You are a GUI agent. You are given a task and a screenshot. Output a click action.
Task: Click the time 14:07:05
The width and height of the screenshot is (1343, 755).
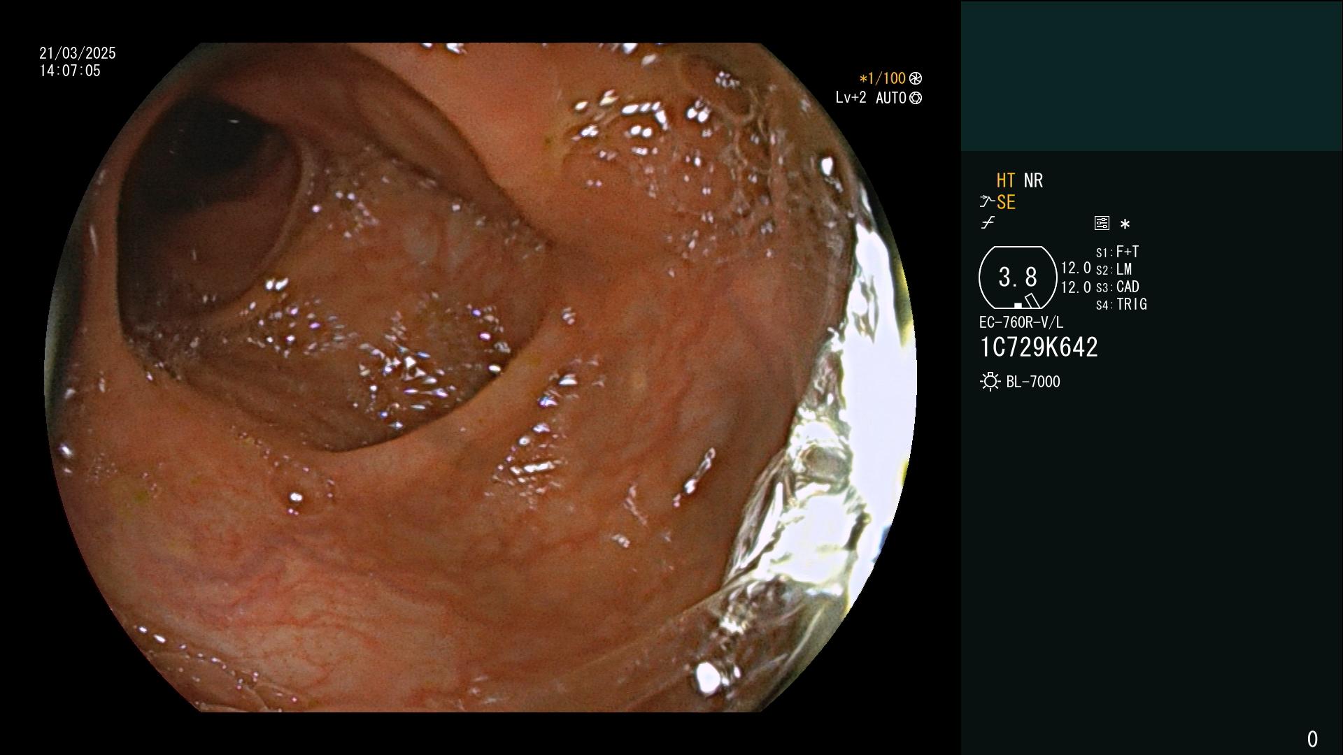pyautogui.click(x=70, y=71)
